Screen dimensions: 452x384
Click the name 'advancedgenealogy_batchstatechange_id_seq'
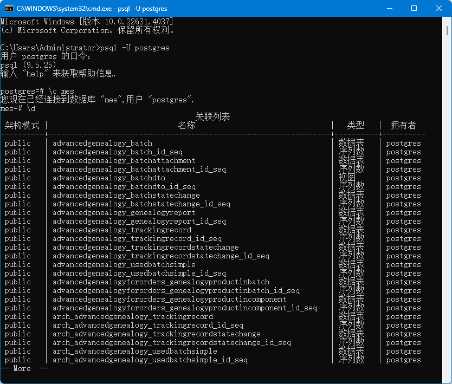pos(141,204)
